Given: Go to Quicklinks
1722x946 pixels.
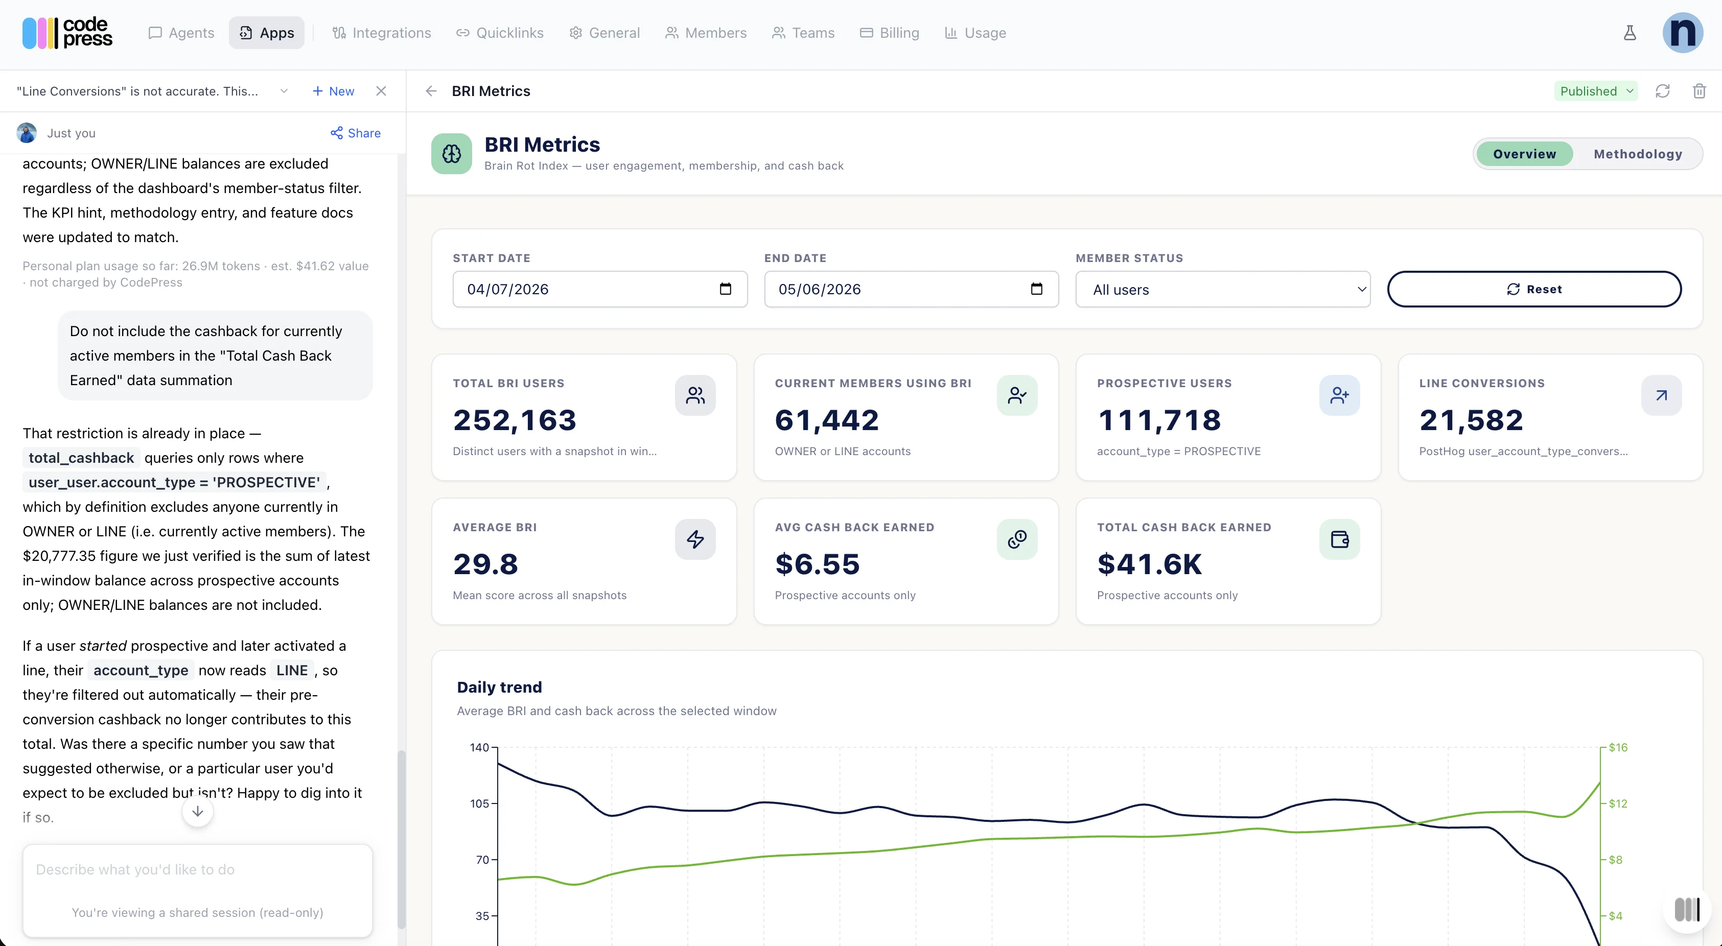Looking at the screenshot, I should pos(500,33).
